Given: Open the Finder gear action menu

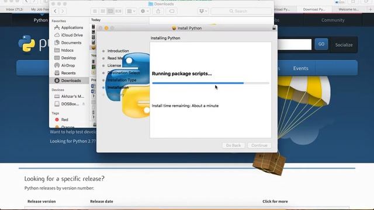Looking at the screenshot, I should (144, 11).
